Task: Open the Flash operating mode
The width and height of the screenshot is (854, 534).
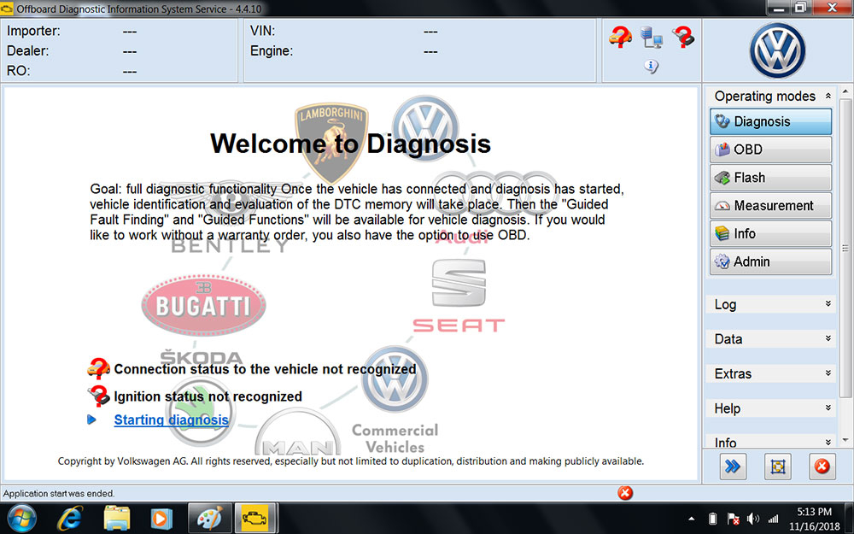Action: (x=769, y=178)
